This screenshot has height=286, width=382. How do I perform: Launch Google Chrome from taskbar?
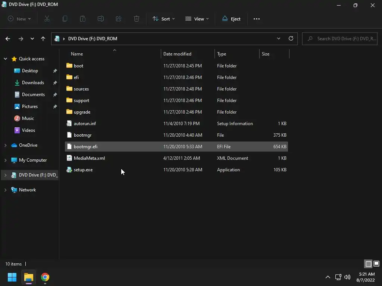tap(45, 277)
